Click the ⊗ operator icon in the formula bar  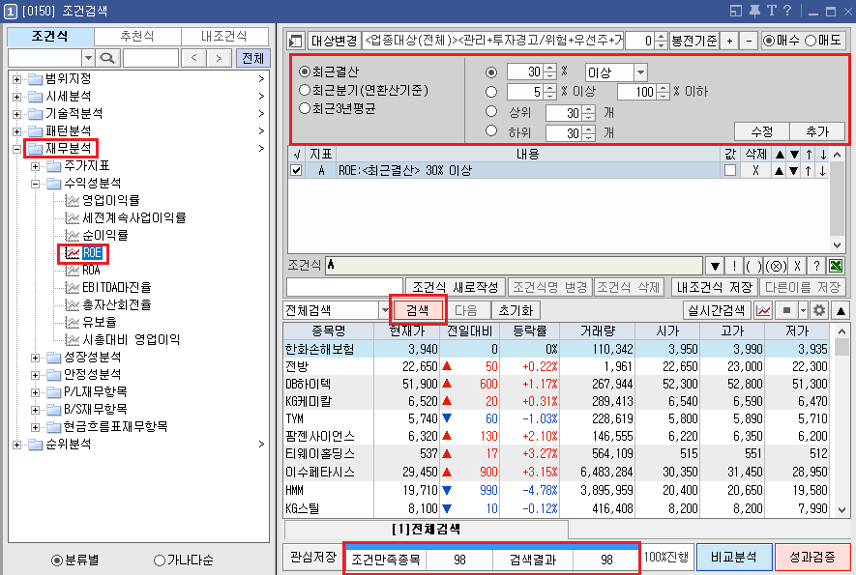tap(774, 267)
